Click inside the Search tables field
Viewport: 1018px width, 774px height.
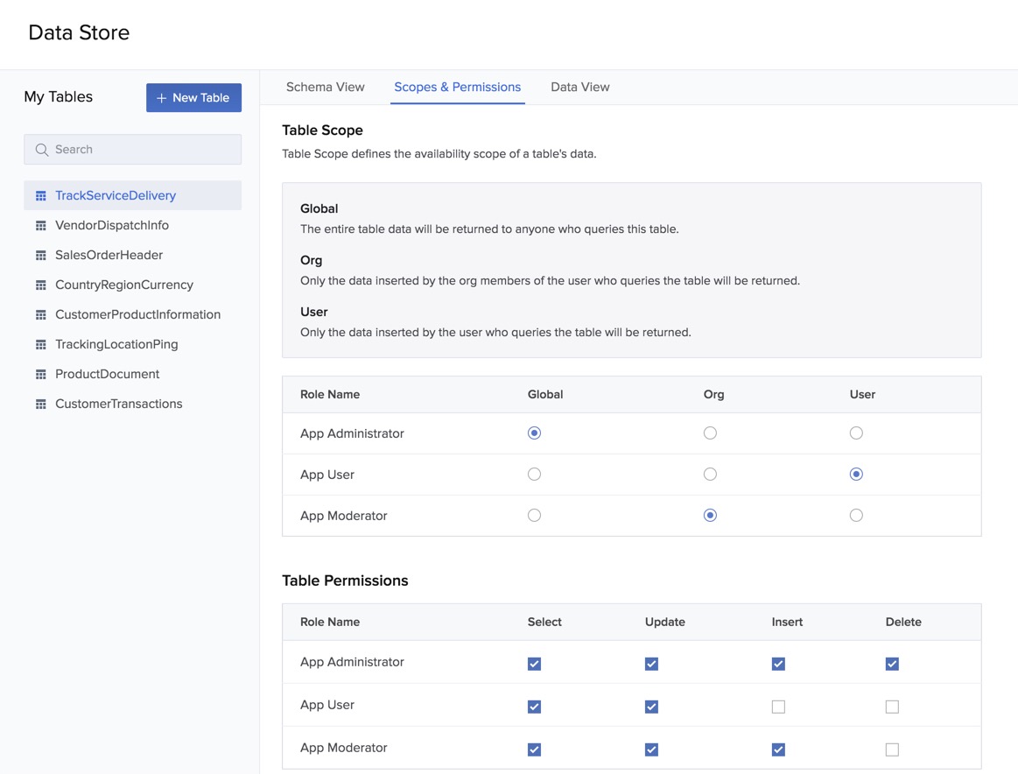(131, 149)
